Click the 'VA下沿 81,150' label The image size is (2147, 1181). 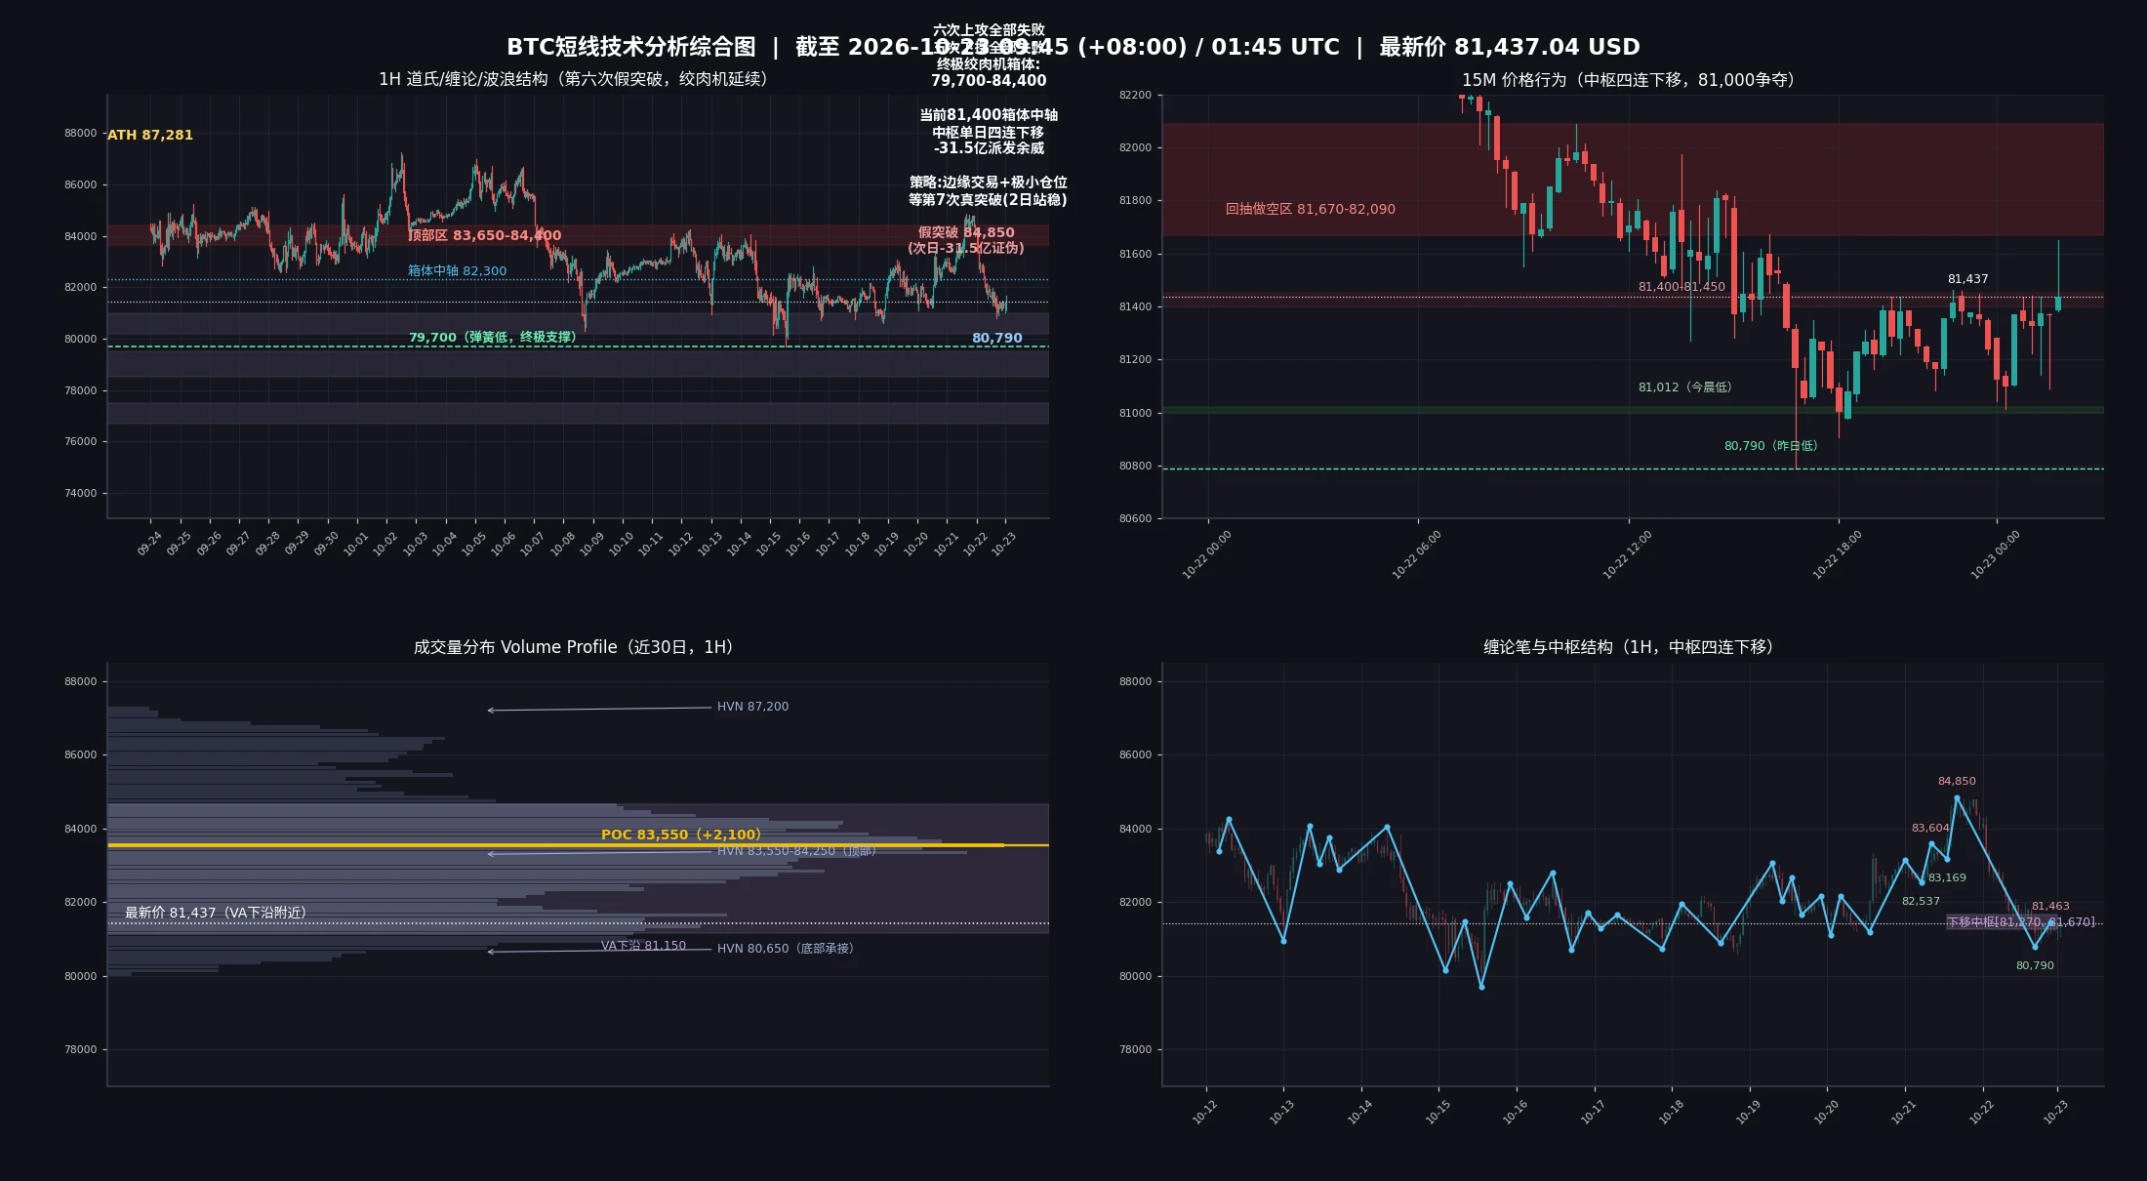[643, 946]
